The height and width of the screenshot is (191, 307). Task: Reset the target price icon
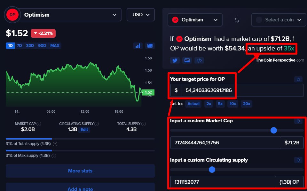(298, 80)
